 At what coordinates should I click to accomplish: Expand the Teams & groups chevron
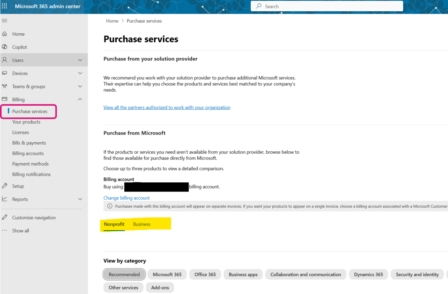80,86
